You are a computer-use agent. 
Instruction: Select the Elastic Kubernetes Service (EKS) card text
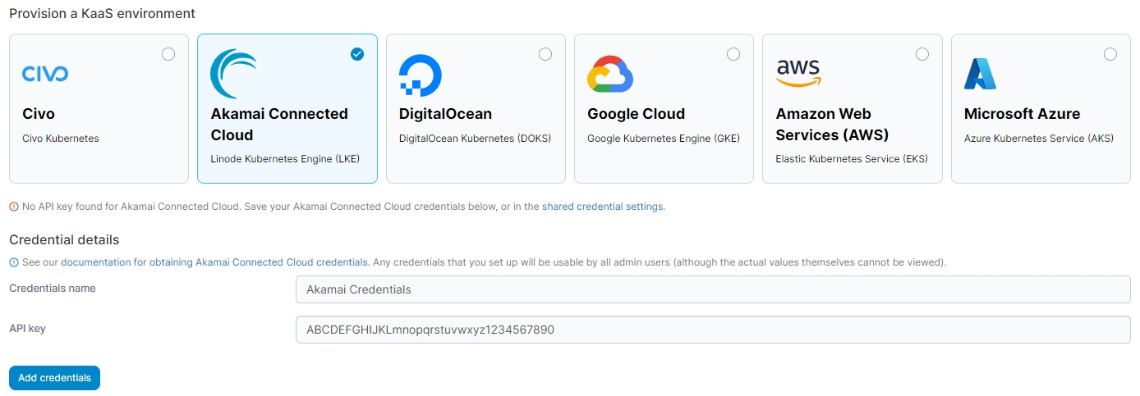(852, 159)
